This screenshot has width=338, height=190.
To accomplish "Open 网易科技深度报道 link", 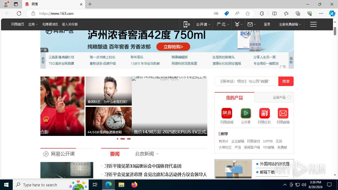I will coord(184,63).
